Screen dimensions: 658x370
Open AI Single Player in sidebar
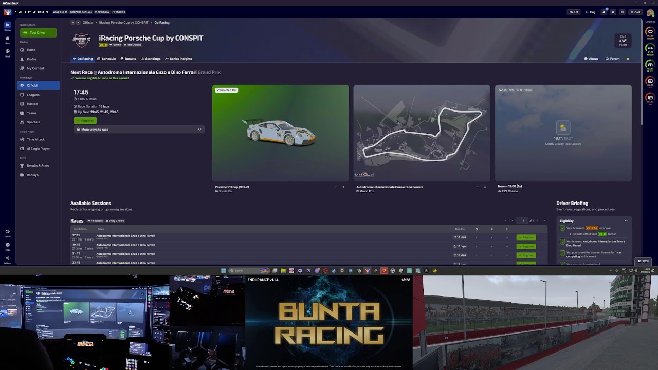39,149
